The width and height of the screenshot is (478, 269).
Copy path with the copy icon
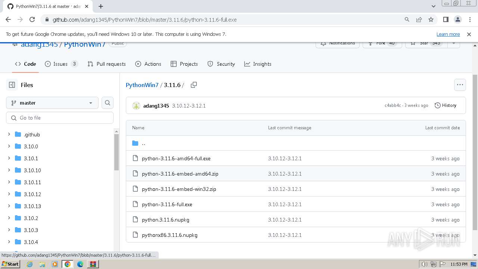pyautogui.click(x=194, y=85)
